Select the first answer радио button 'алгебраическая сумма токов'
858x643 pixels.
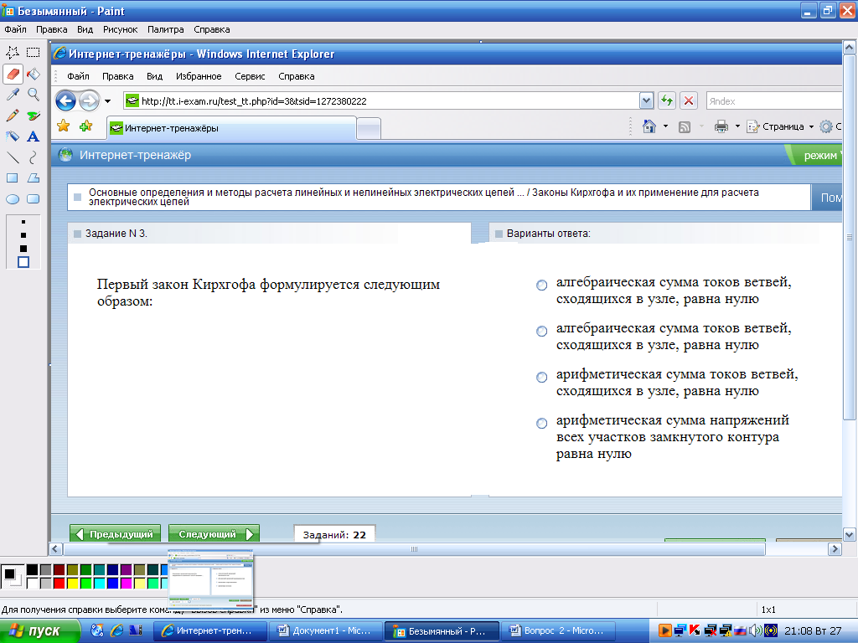click(542, 285)
